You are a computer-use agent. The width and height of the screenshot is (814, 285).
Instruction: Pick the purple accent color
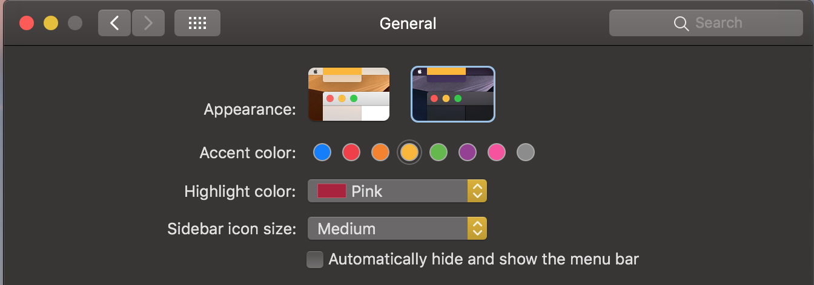pyautogui.click(x=468, y=152)
